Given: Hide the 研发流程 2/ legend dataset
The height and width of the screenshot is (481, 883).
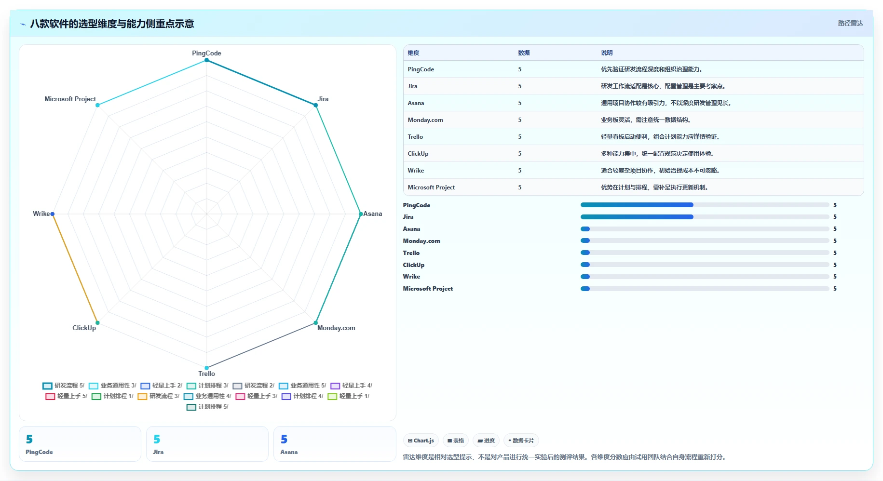Looking at the screenshot, I should (x=253, y=386).
